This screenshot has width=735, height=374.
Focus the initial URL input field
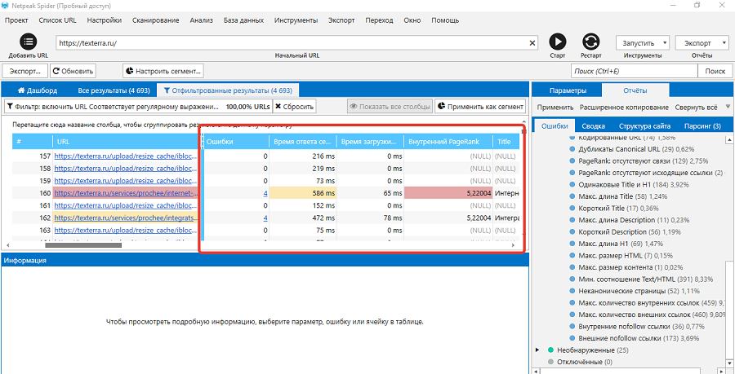pos(292,43)
